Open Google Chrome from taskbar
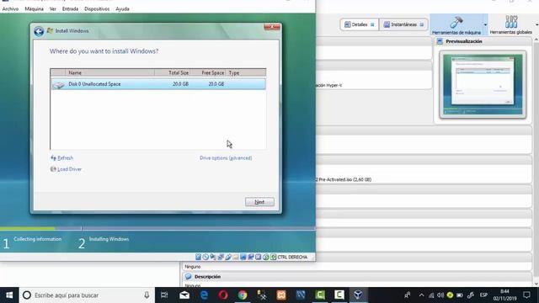Viewport: 539px width, 303px height. (x=243, y=295)
